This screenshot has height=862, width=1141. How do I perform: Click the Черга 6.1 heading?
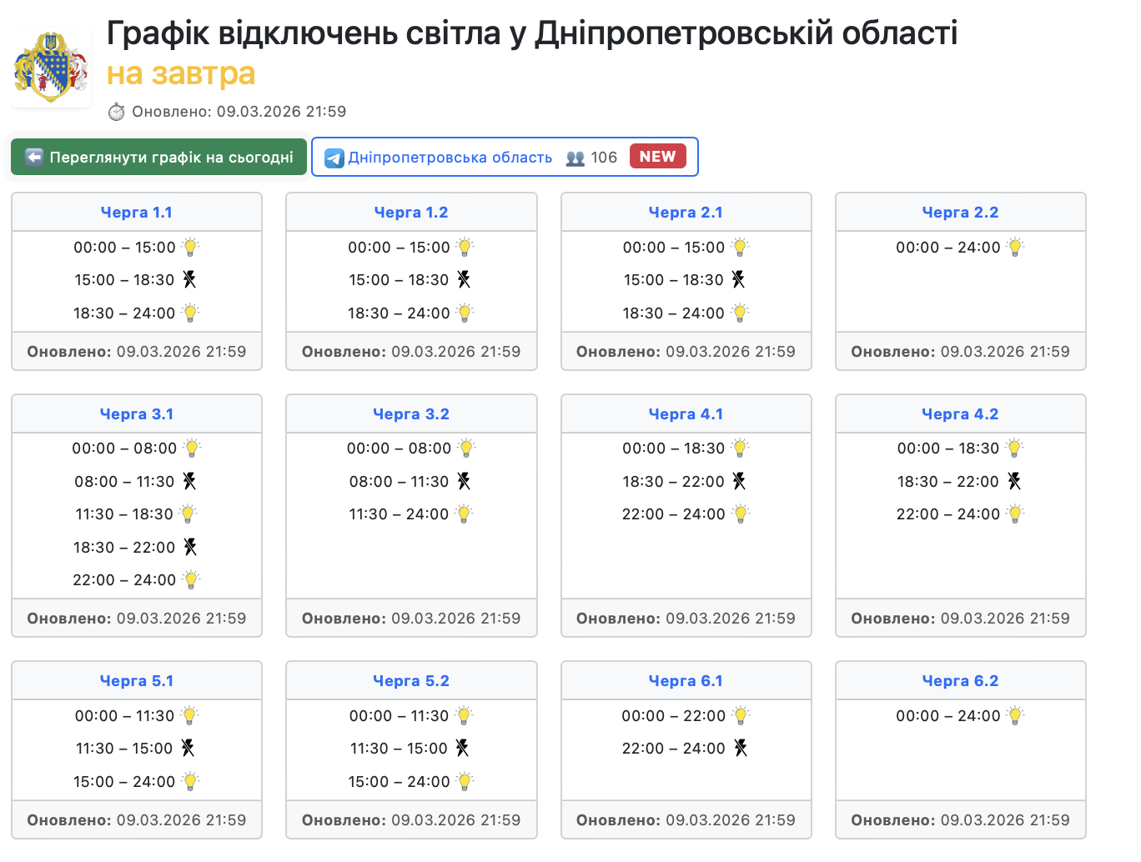tap(686, 681)
